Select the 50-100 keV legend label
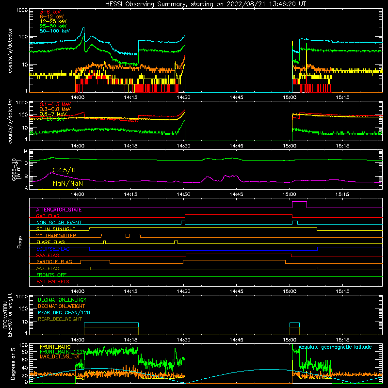 tap(55, 31)
